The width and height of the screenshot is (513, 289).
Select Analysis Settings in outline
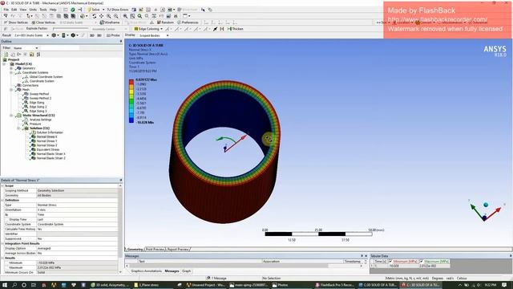pyautogui.click(x=40, y=120)
